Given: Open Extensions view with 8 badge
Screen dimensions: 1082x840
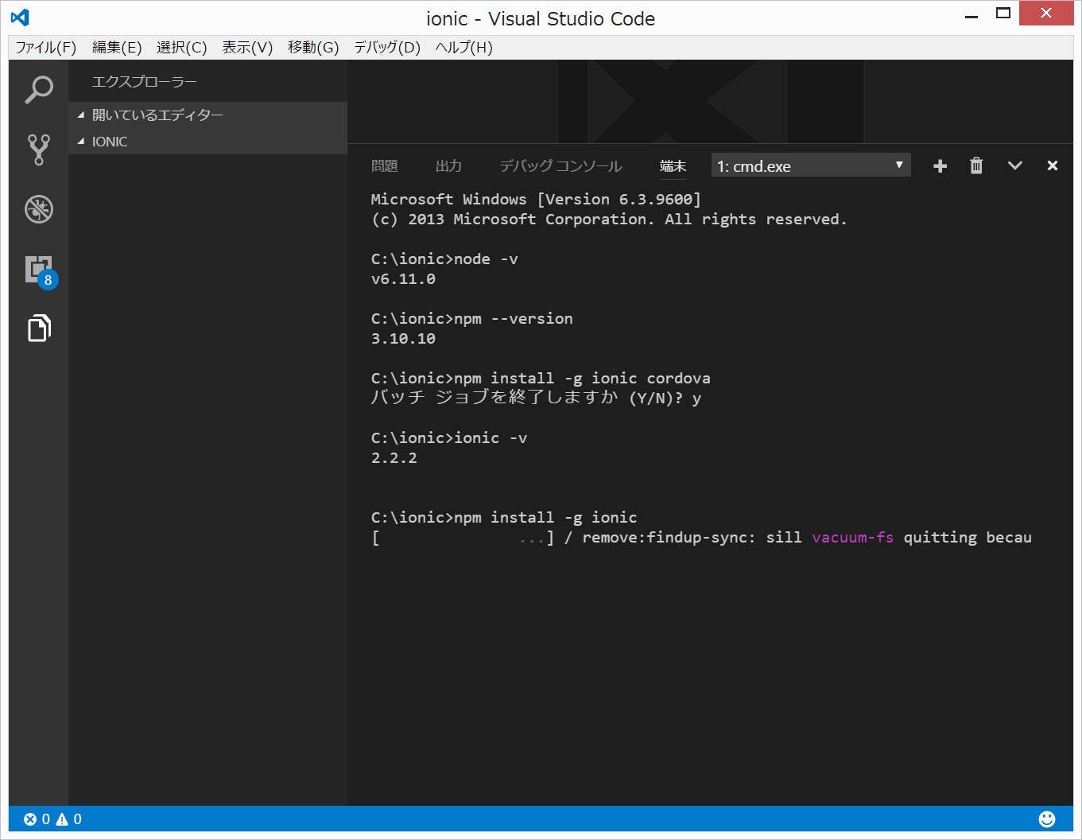Looking at the screenshot, I should [x=39, y=270].
